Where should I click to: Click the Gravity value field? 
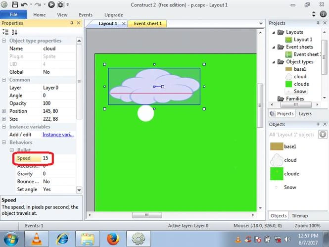(59, 174)
